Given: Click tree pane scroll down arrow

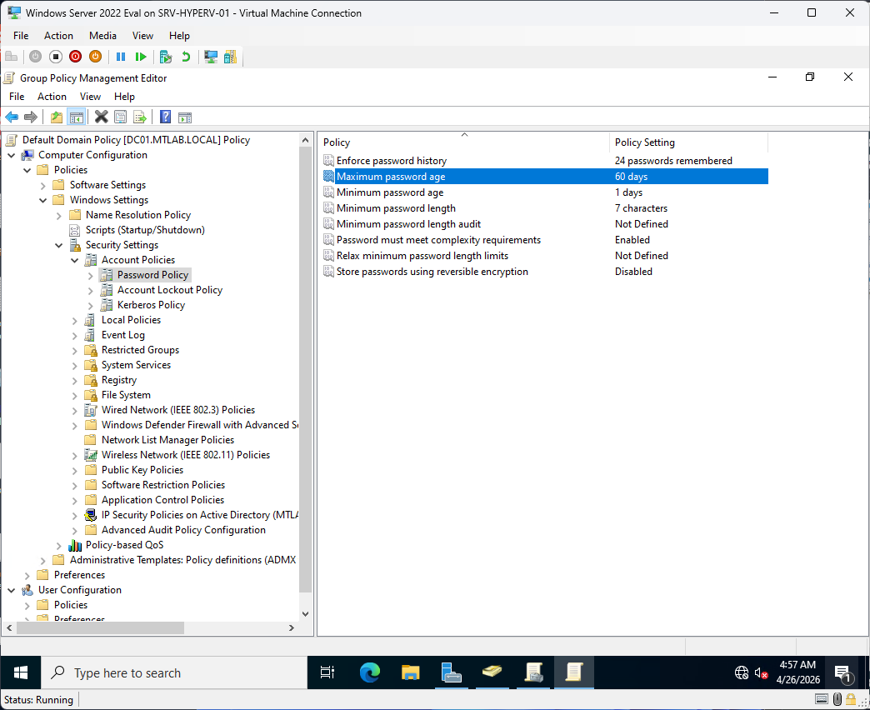Looking at the screenshot, I should [305, 614].
